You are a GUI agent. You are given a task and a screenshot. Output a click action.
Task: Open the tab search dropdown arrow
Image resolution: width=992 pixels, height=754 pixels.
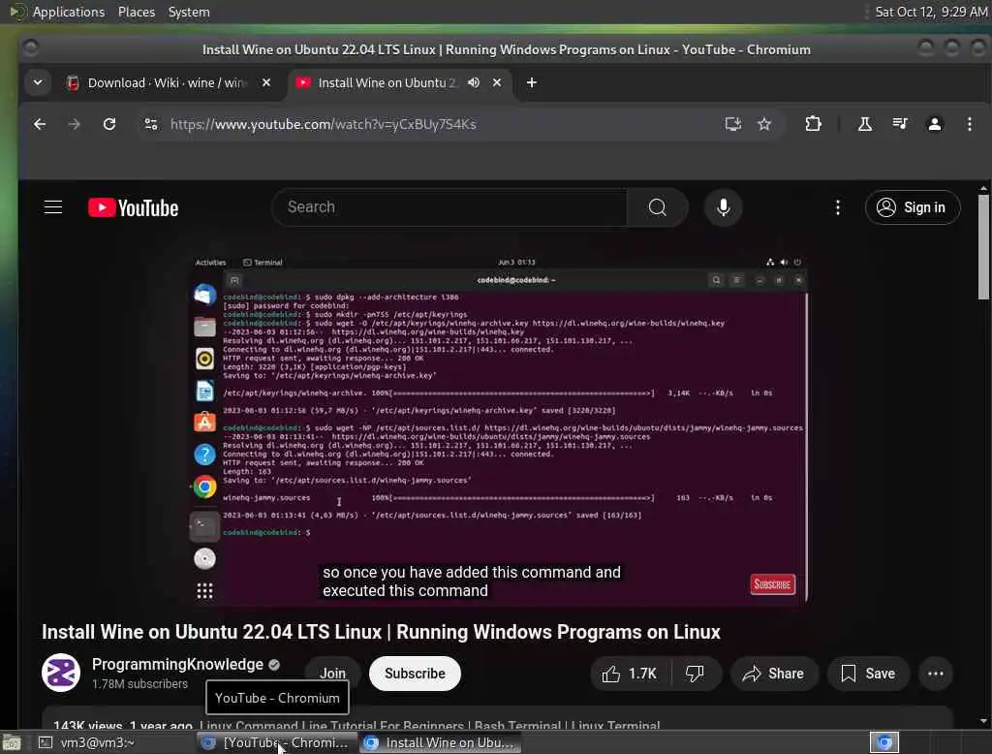(38, 82)
